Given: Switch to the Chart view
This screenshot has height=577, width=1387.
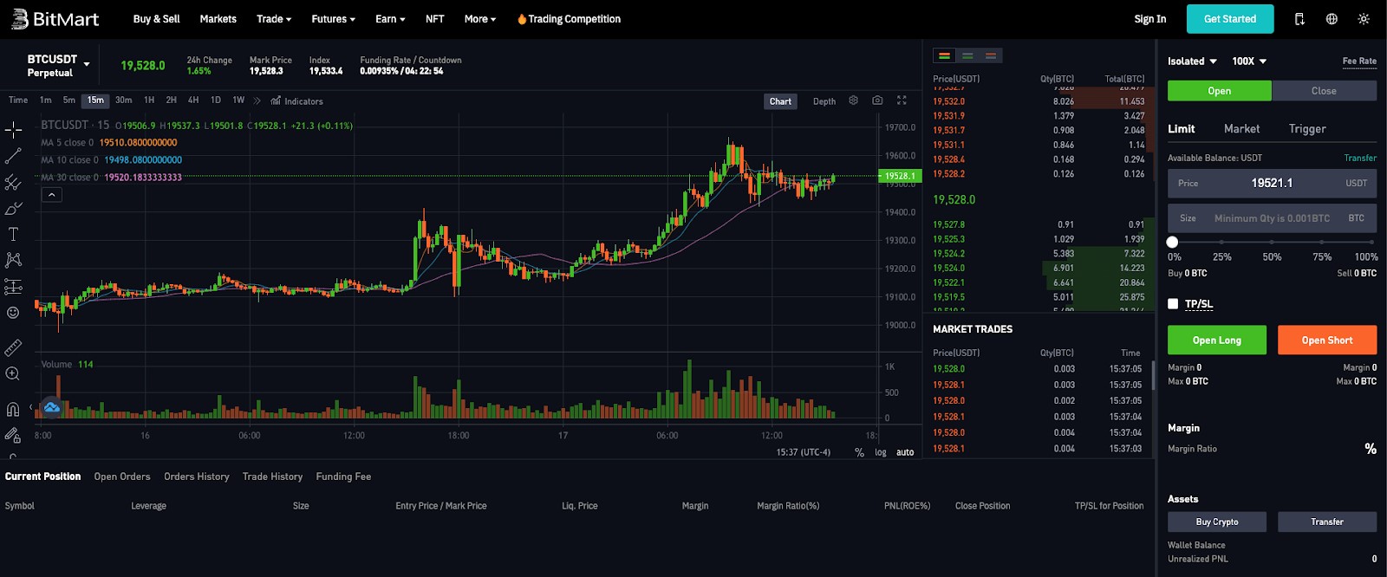Looking at the screenshot, I should point(780,101).
